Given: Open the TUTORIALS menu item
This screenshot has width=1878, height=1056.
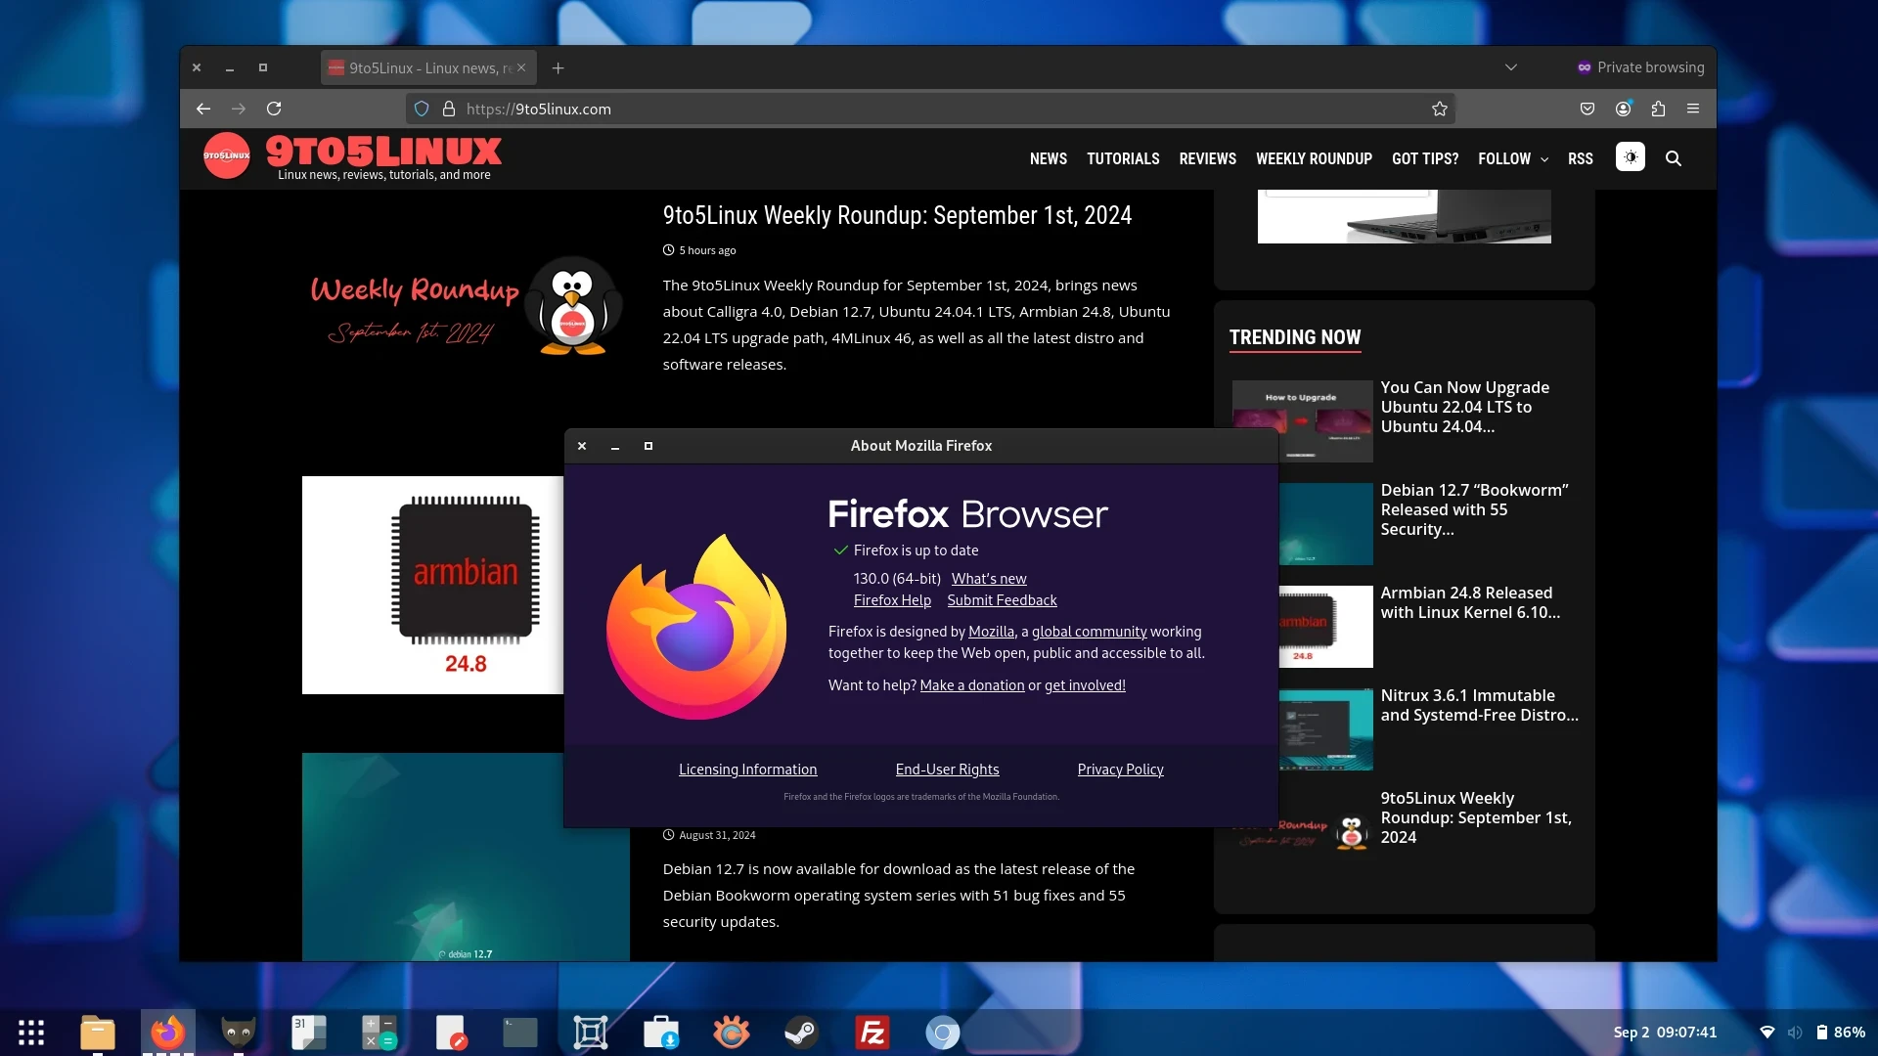Looking at the screenshot, I should click(1123, 158).
